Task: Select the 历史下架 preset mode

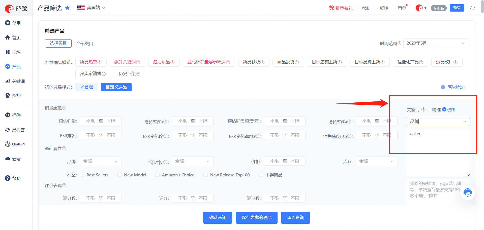Action: pos(129,74)
